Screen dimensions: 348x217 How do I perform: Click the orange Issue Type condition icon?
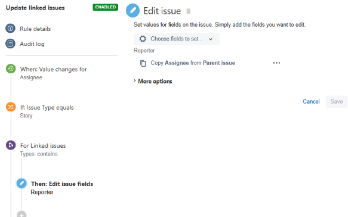click(11, 107)
